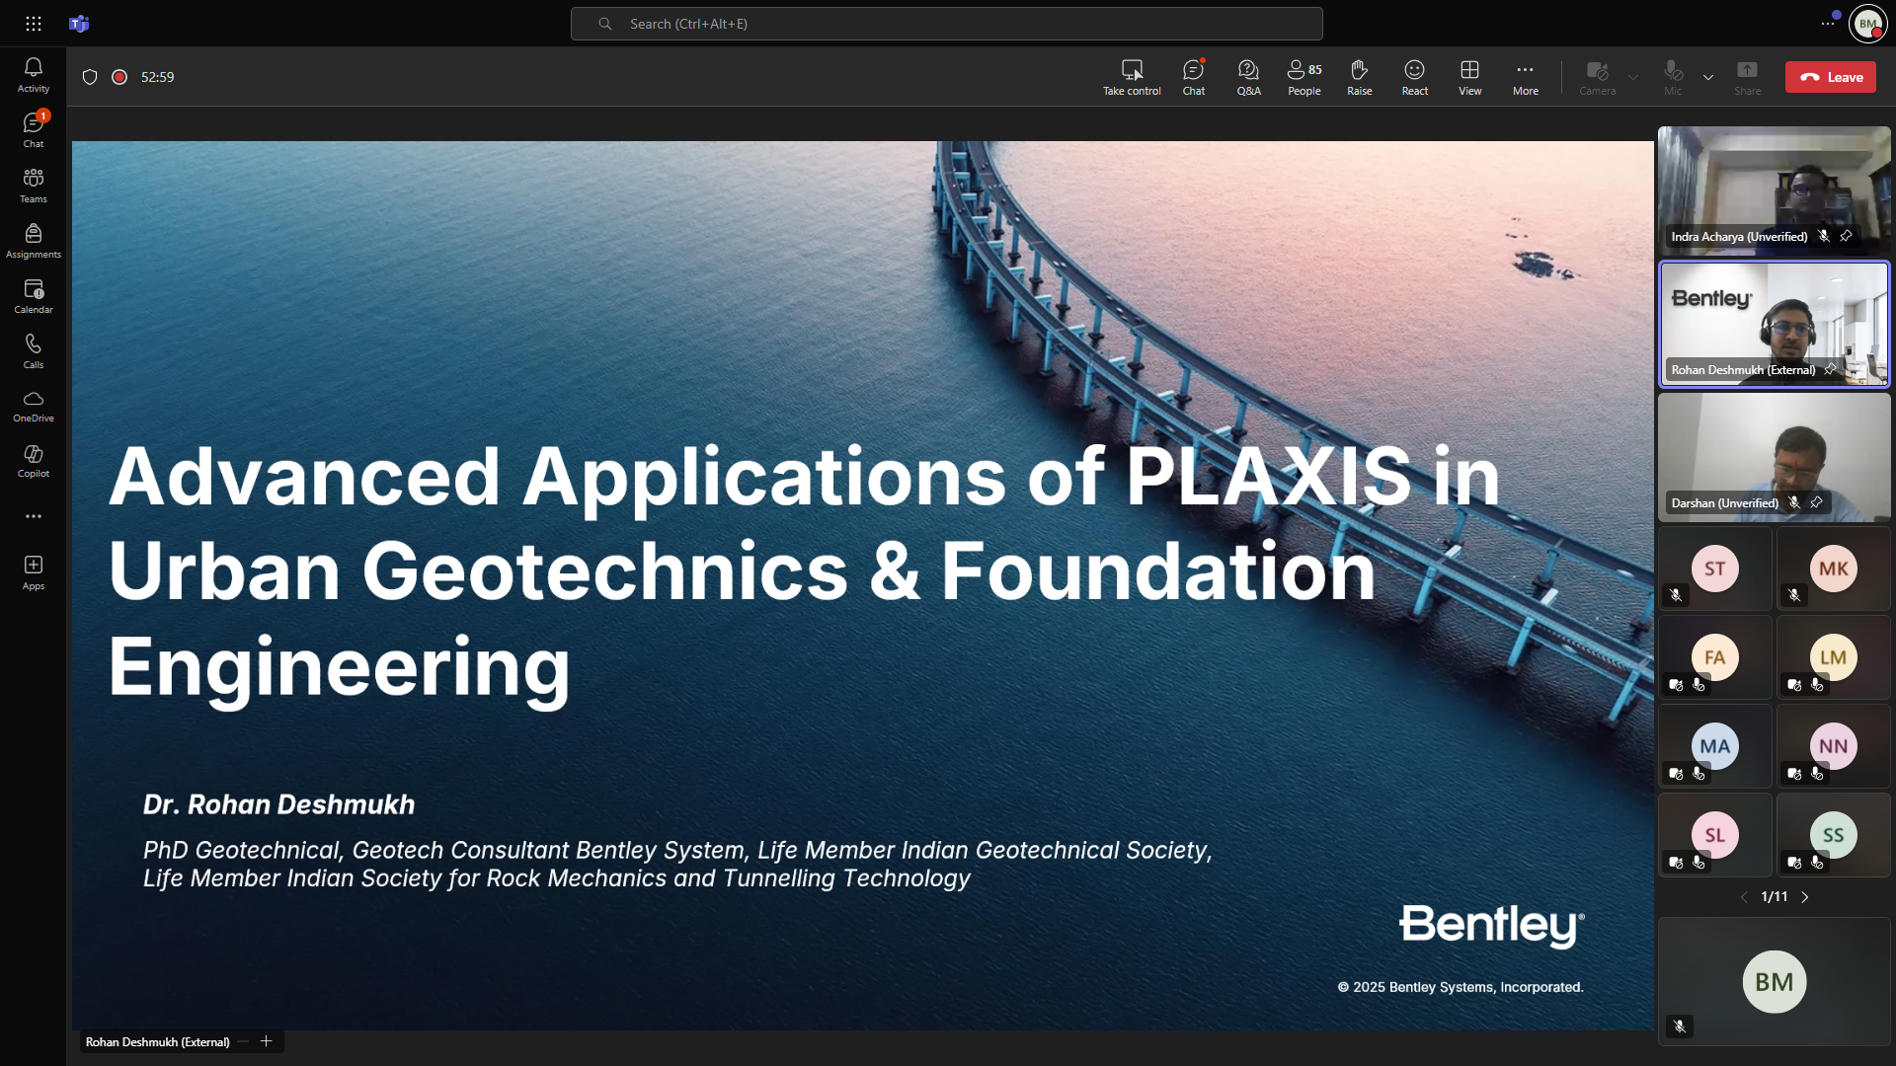The height and width of the screenshot is (1066, 1896).
Task: Select Darshan's video tile
Action: point(1774,457)
